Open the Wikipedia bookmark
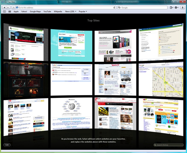This screenshot has width=187, height=153. pyautogui.click(x=58, y=12)
